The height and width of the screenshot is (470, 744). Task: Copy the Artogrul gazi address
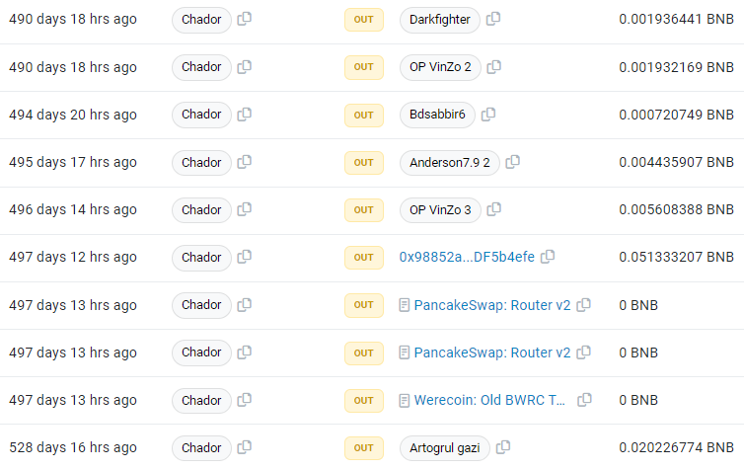(503, 447)
